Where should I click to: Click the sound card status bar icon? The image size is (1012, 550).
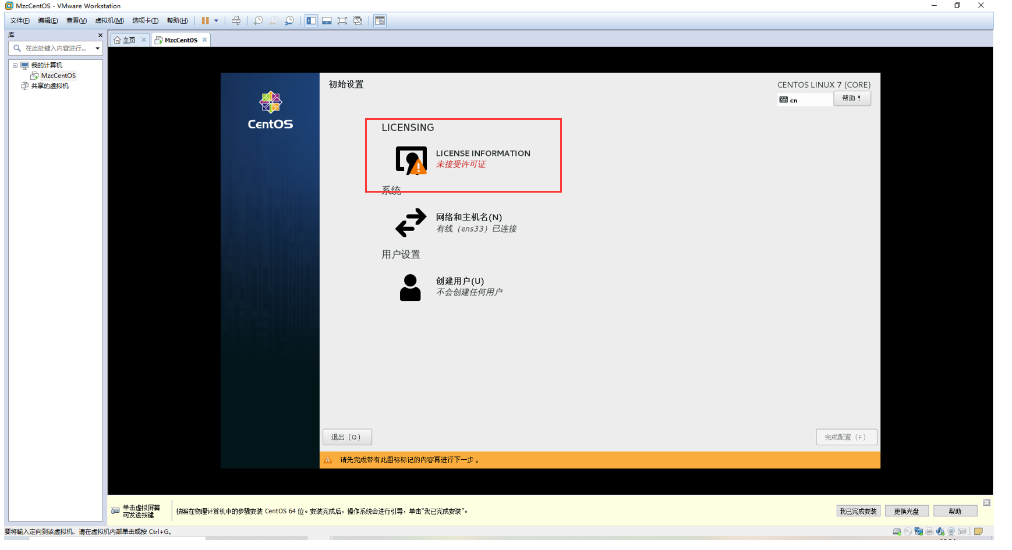[940, 531]
